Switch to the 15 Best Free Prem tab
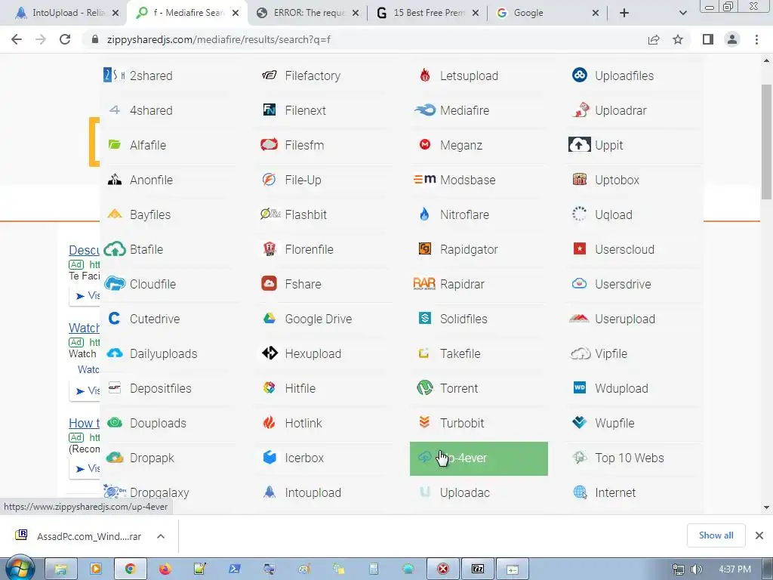This screenshot has height=580, width=773. click(x=428, y=13)
